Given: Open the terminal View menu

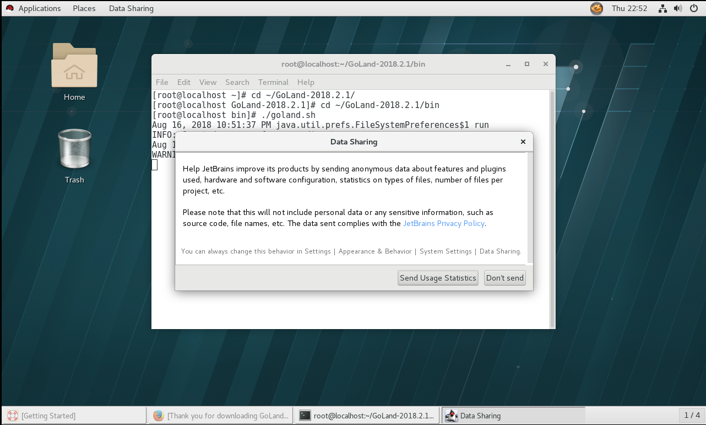Looking at the screenshot, I should (x=208, y=82).
